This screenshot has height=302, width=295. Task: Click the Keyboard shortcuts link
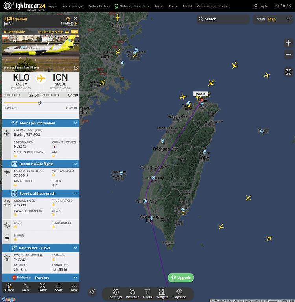(221, 301)
